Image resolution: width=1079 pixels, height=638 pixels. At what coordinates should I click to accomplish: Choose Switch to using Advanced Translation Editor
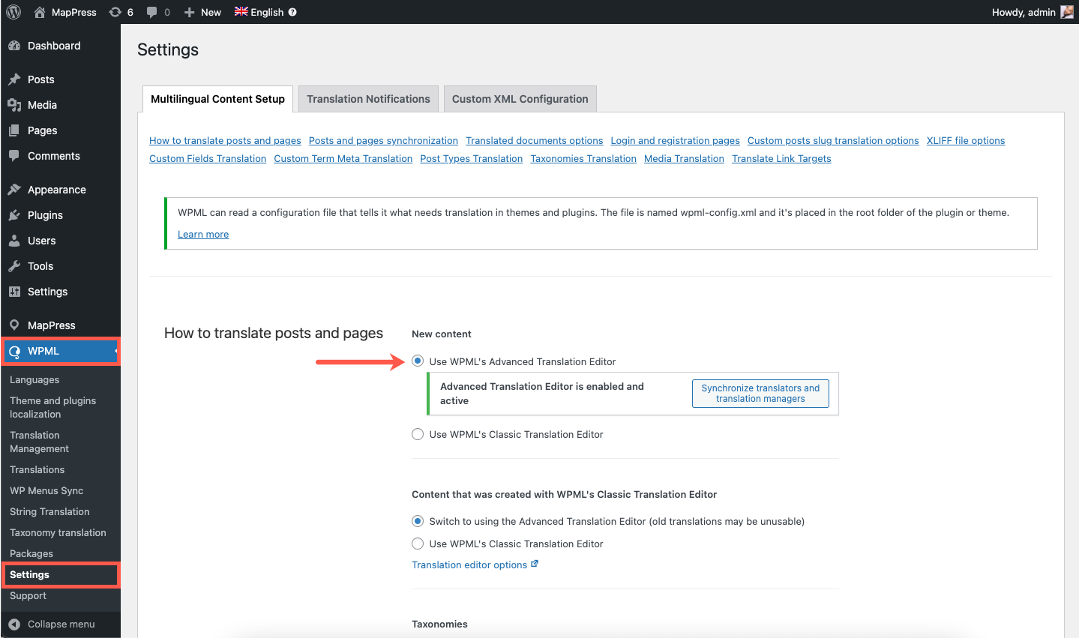click(x=418, y=521)
